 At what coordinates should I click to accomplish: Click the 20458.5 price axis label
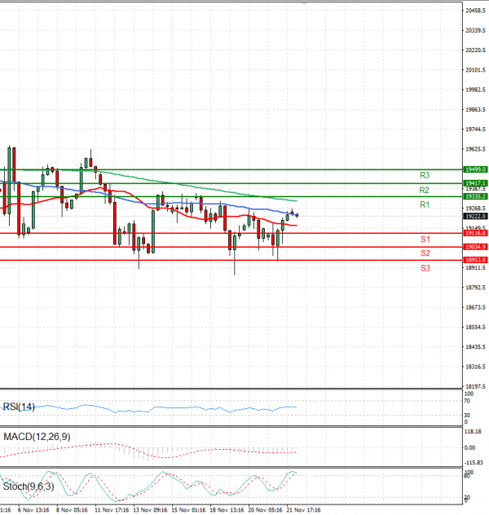tap(475, 11)
